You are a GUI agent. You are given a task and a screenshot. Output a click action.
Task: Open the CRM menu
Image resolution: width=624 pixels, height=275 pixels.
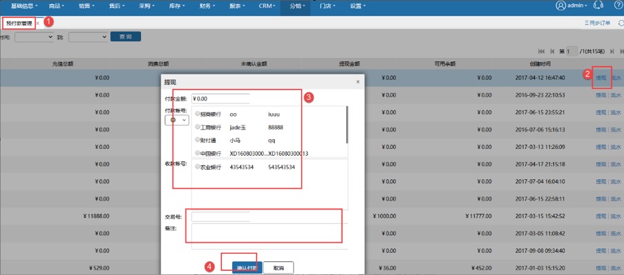(267, 6)
